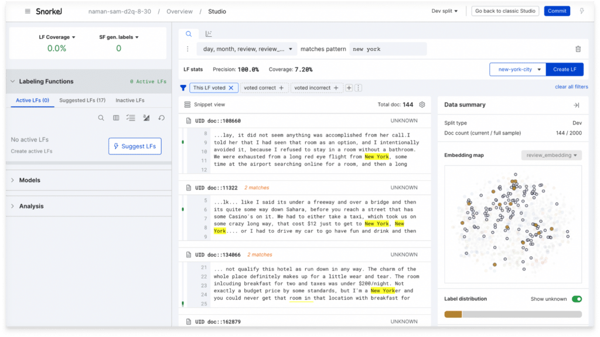Click the drag handle dots beside field selector
The image size is (600, 337).
[x=187, y=49]
